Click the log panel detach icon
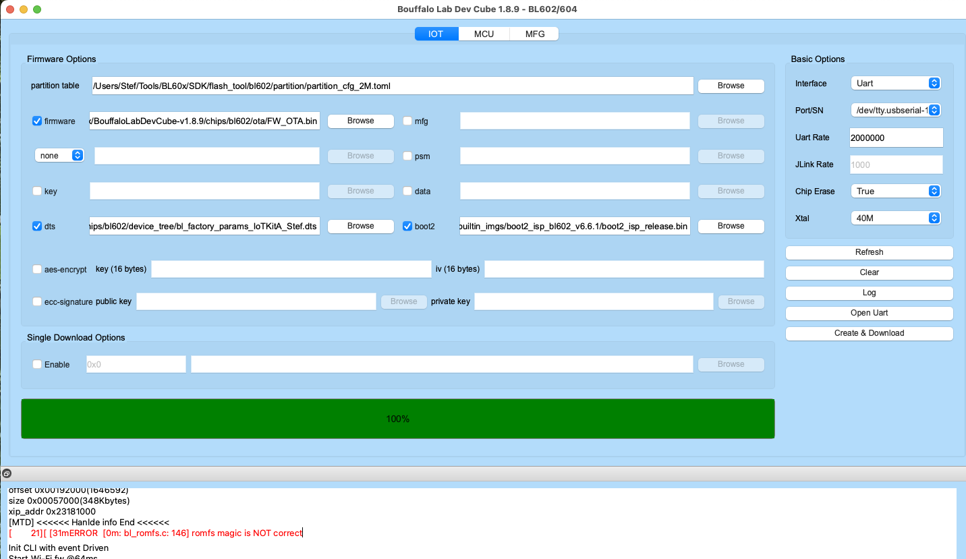 click(6, 473)
